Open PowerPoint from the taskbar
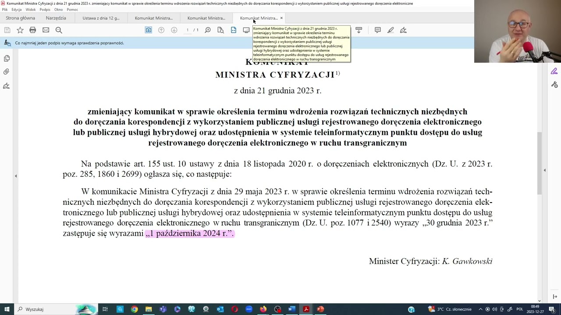 320,309
